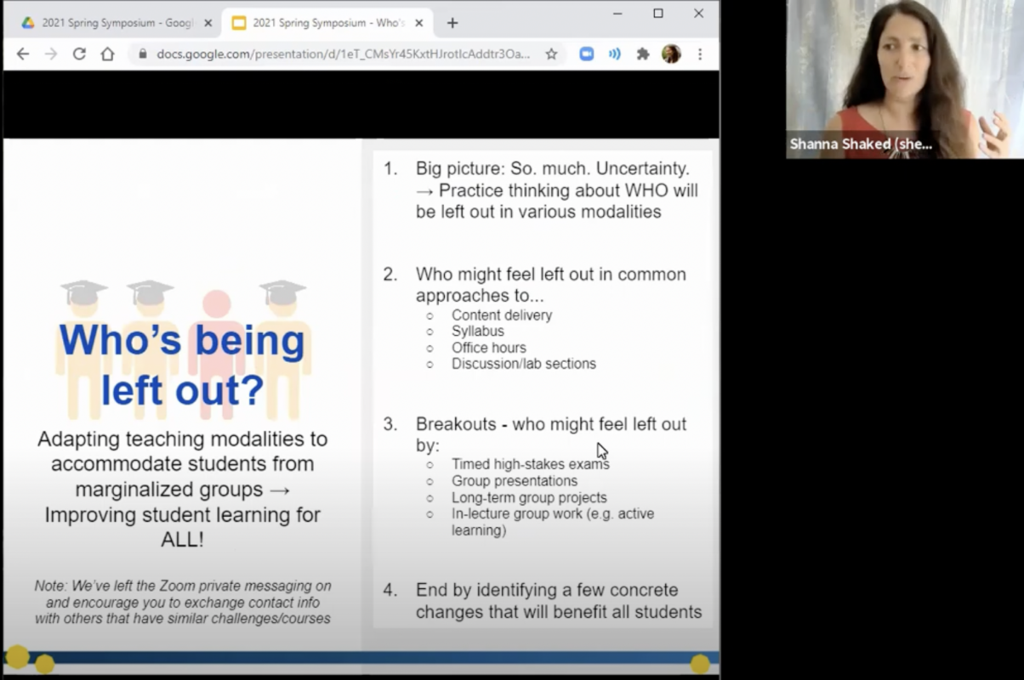1024x680 pixels.
Task: Open a new browser tab
Action: point(452,23)
